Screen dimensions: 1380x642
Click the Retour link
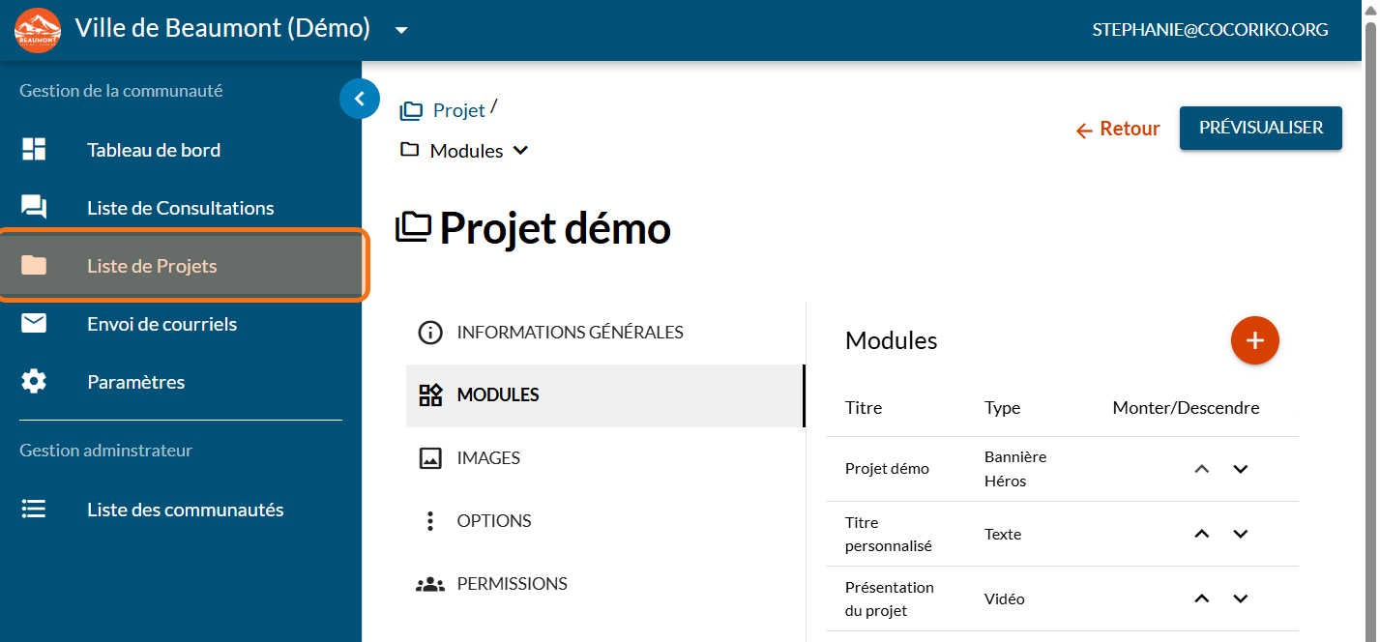click(1118, 129)
